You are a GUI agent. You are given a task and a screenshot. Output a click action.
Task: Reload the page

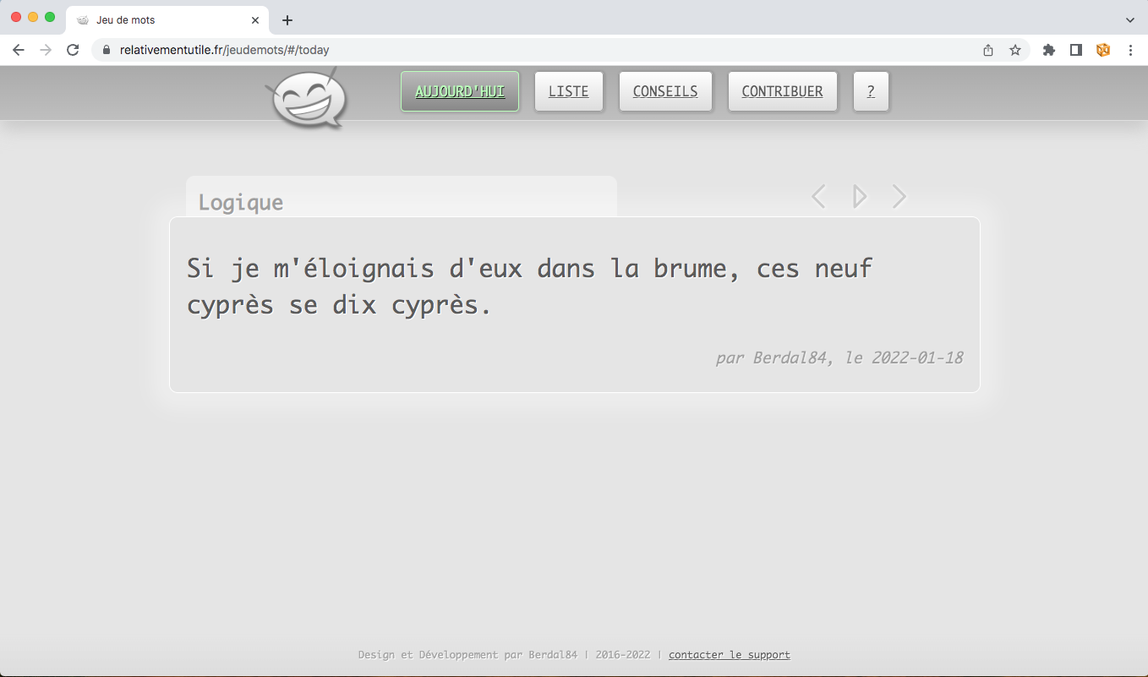[x=73, y=50]
